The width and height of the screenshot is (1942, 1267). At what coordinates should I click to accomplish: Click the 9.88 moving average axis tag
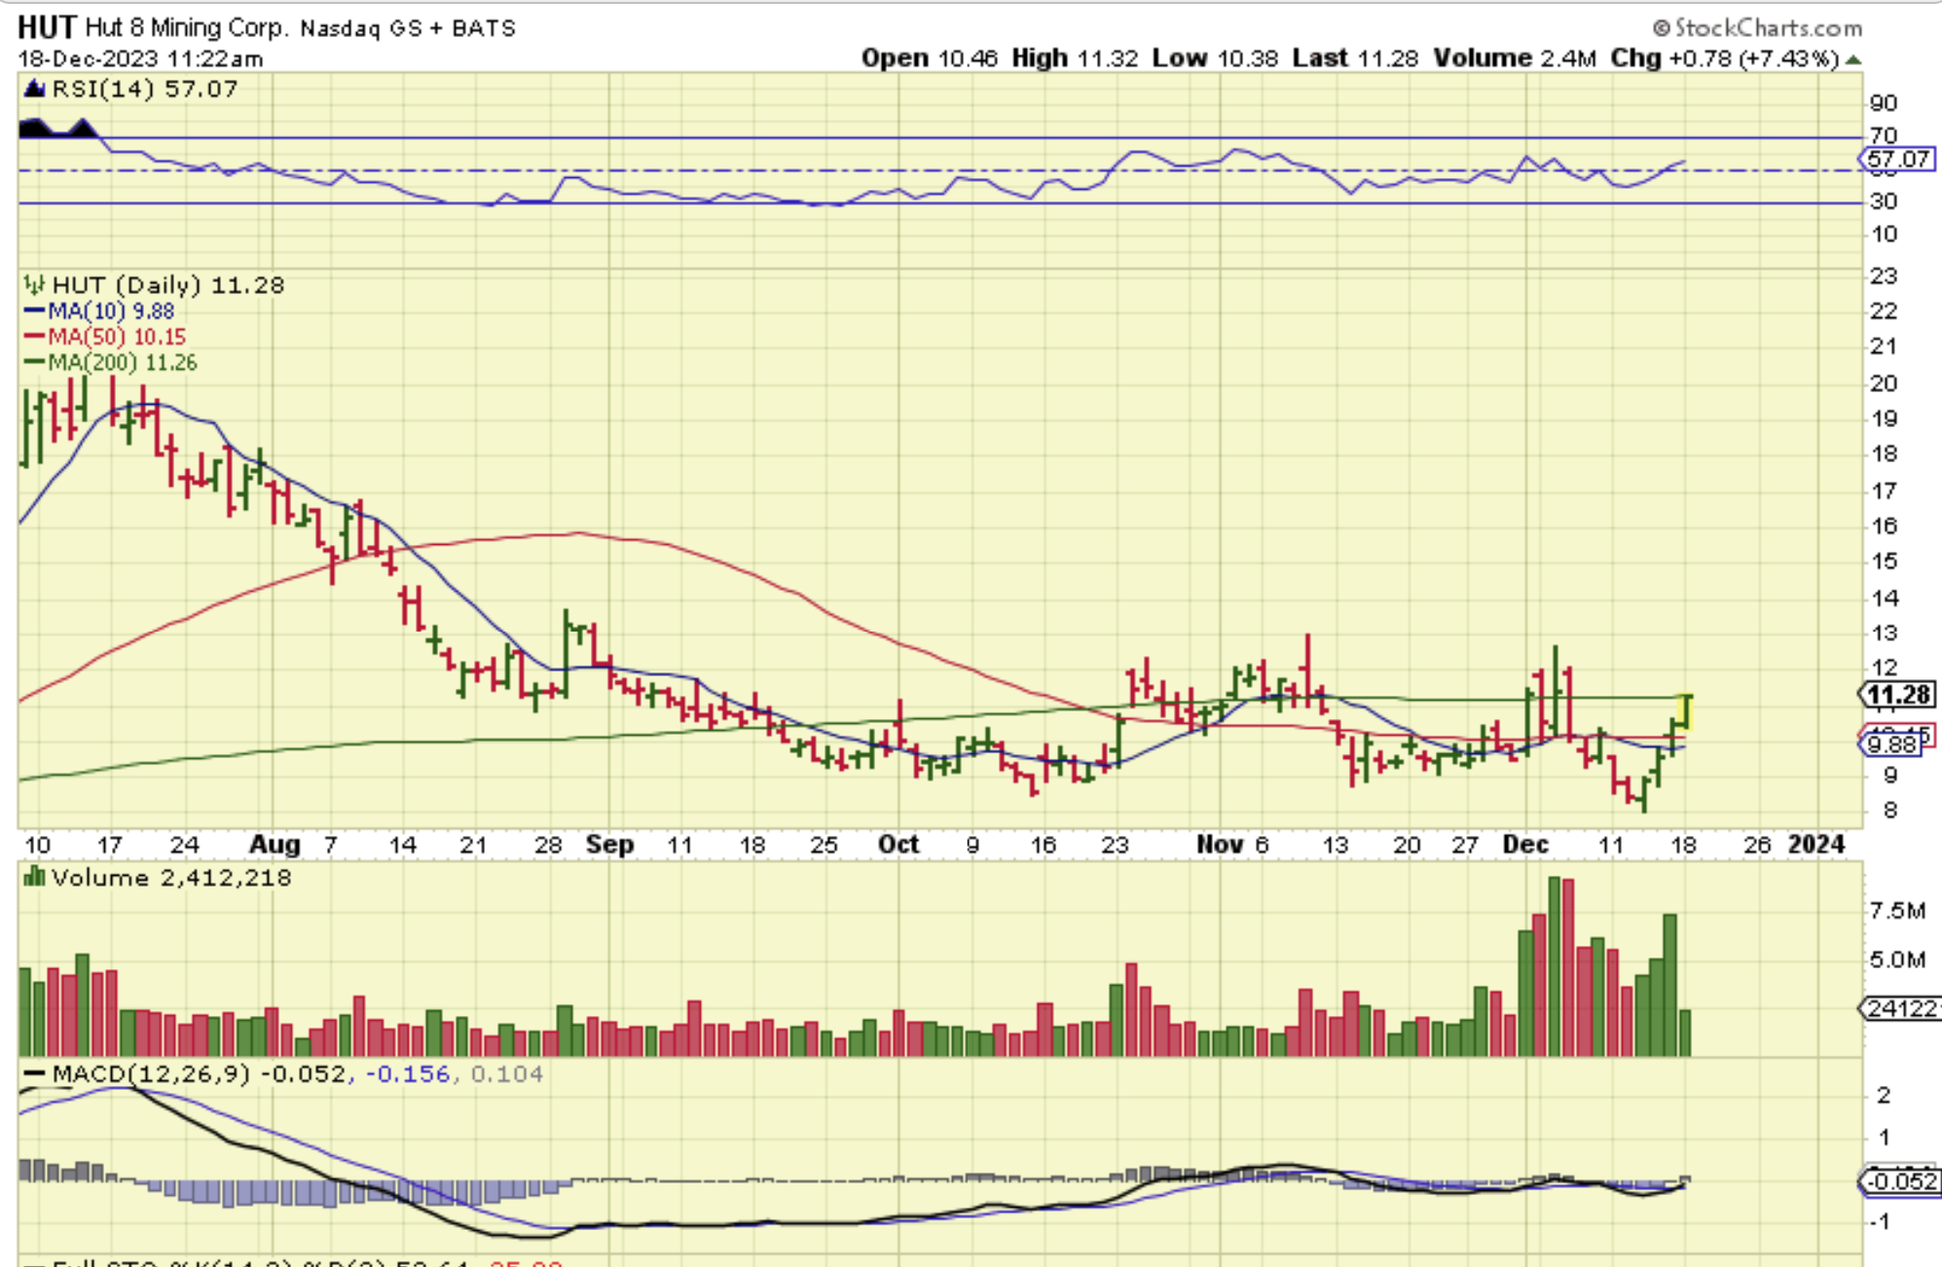click(1891, 745)
